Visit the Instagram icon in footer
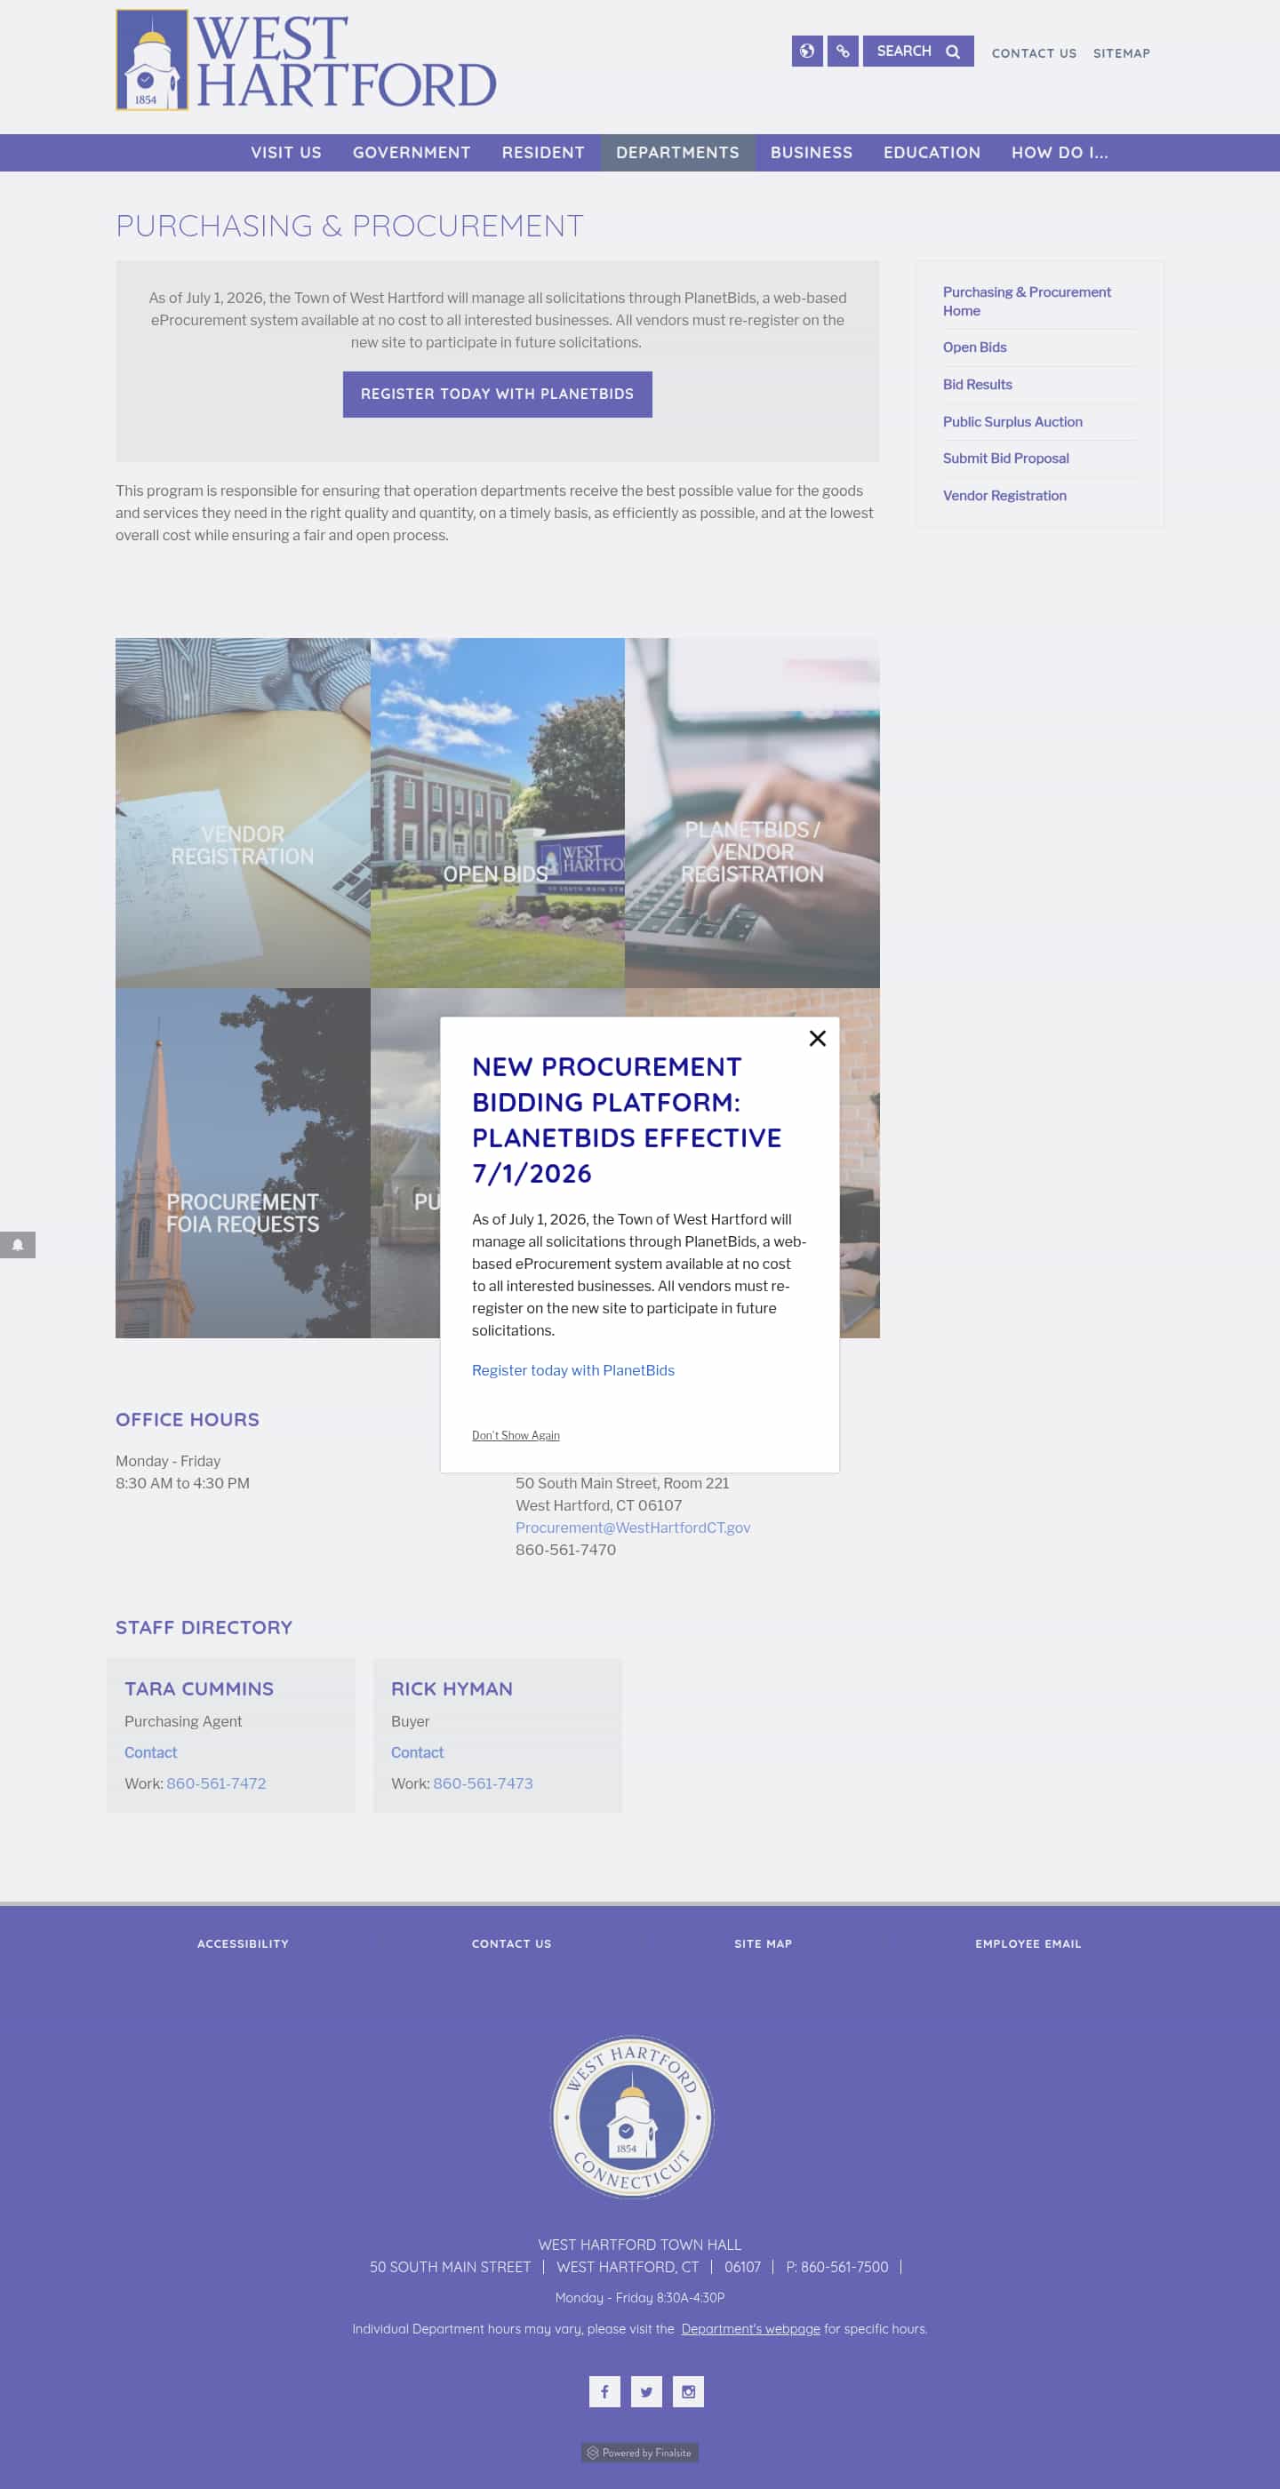Image resolution: width=1280 pixels, height=2489 pixels. click(688, 2391)
